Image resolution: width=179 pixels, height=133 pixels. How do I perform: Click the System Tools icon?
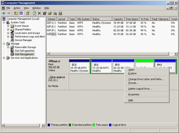point(8,22)
